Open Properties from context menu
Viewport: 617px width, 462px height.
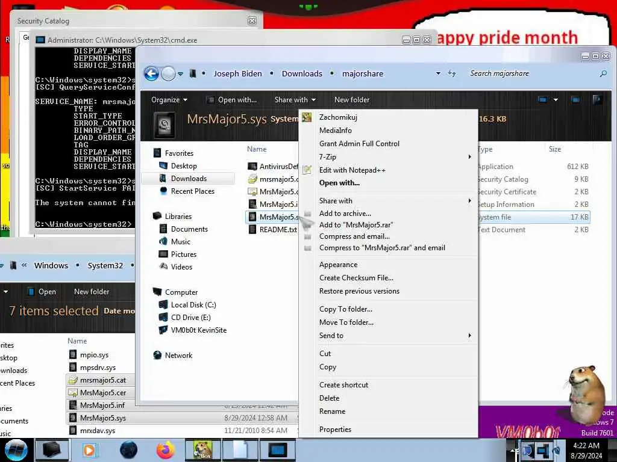click(x=389, y=430)
